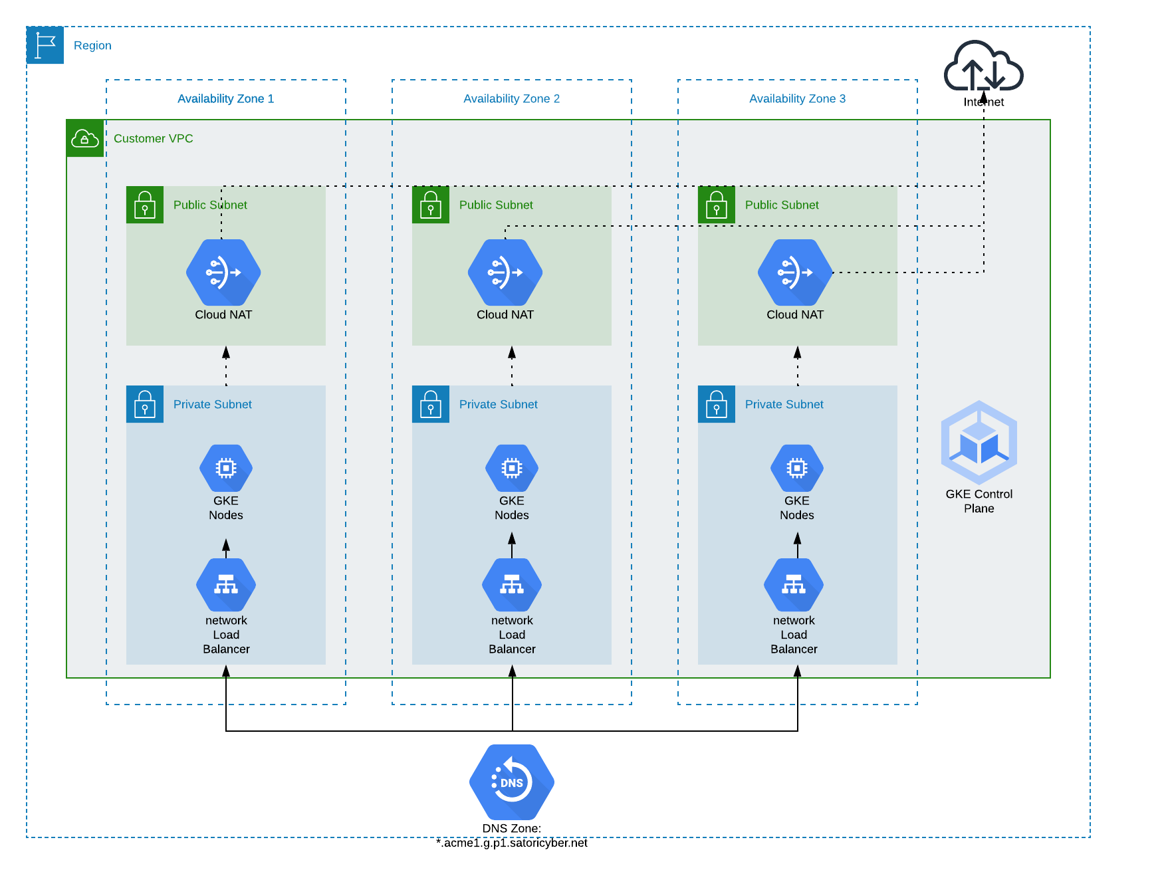Click 'GKE Nodes' text in Availability Zone 1
Screen dimensions: 1164x876
pos(226,508)
